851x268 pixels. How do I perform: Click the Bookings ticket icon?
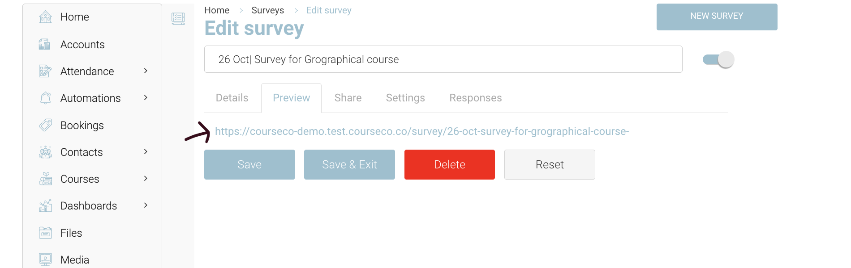click(x=45, y=125)
